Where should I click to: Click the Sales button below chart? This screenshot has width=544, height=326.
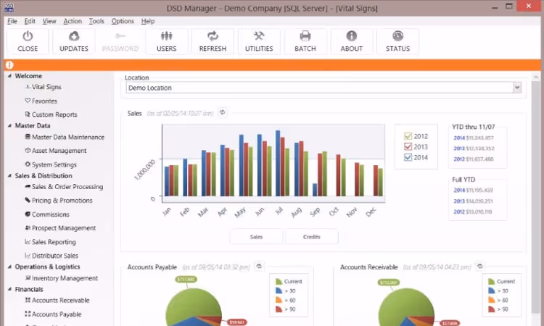256,237
